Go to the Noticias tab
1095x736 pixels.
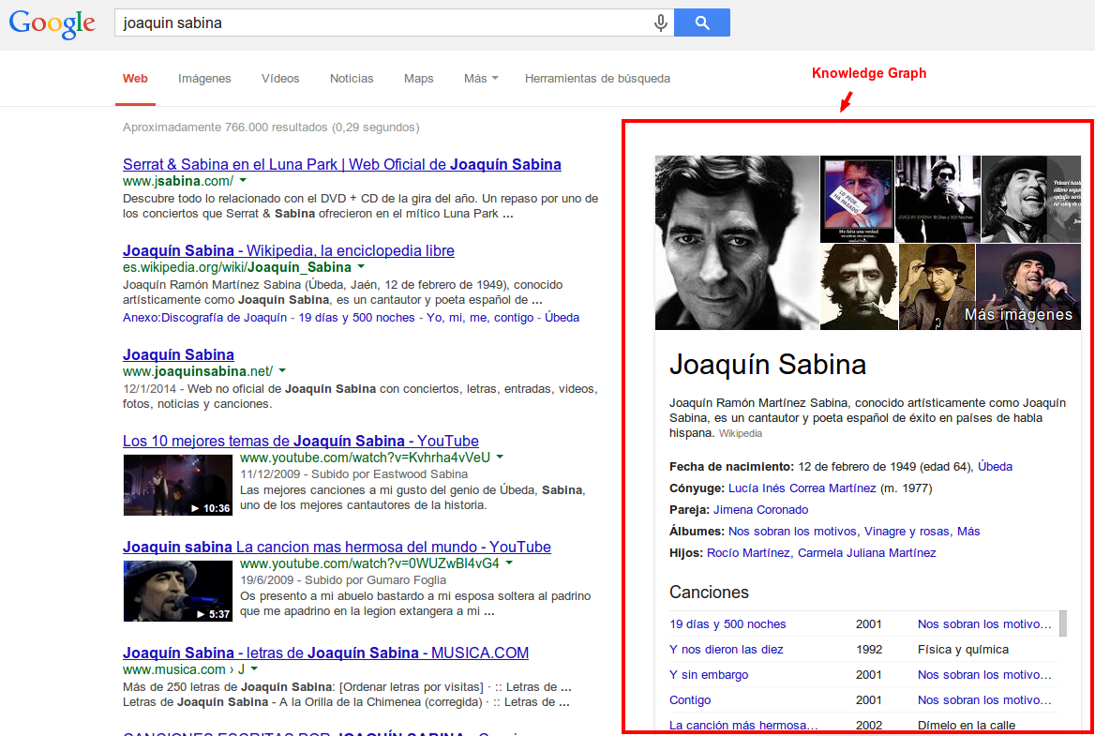(x=352, y=78)
